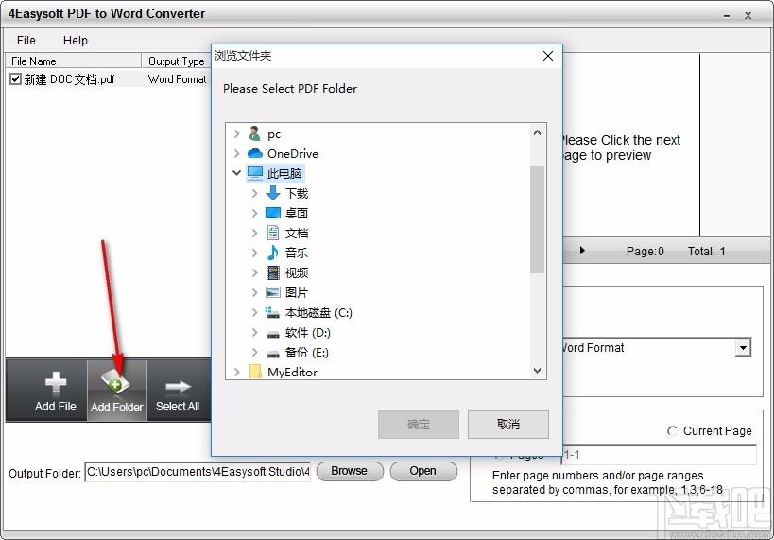Image resolution: width=774 pixels, height=540 pixels.
Task: Expand the 桌面 folder node
Action: pyautogui.click(x=255, y=213)
